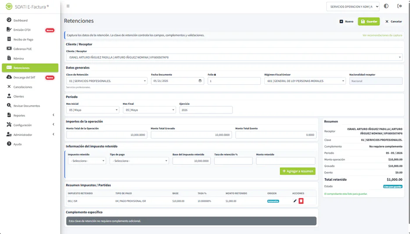This screenshot has height=234, width=410.
Task: Toggle the sidebar hamburger menu icon
Action: click(x=68, y=6)
